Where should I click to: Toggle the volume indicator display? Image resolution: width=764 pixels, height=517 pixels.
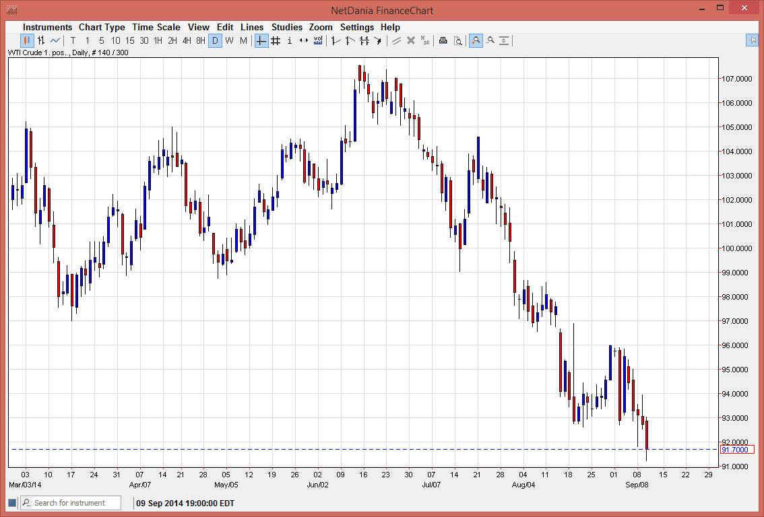(x=317, y=40)
